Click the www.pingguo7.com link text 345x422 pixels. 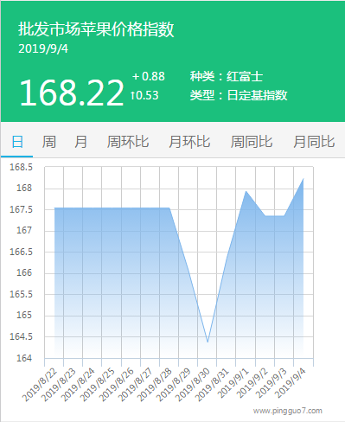click(288, 411)
